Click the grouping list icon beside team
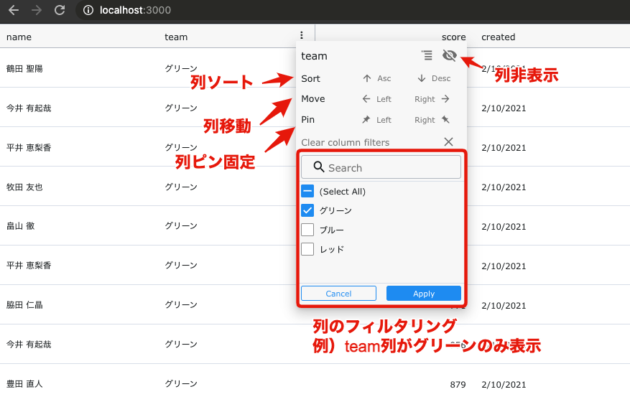Viewport: 630px width, 402px height. click(427, 55)
